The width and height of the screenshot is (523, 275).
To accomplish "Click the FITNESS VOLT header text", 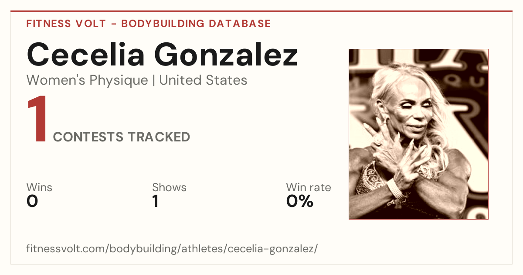I will [x=66, y=24].
